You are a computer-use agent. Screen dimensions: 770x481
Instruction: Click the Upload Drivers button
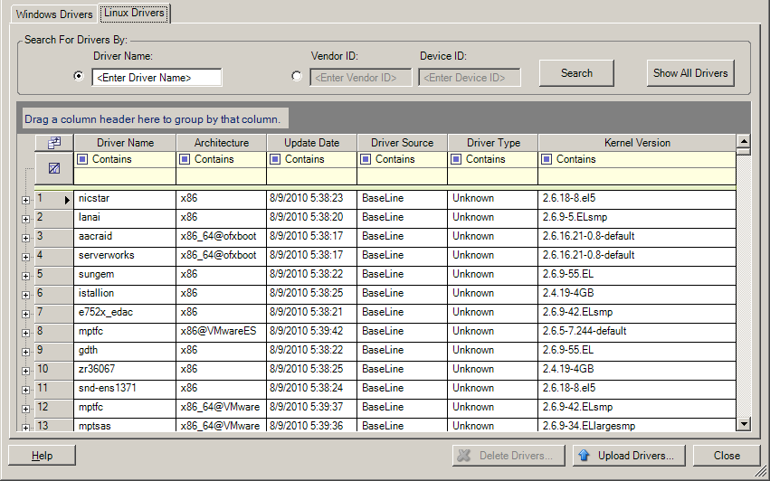pos(629,456)
